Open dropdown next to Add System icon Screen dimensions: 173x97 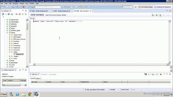[5, 14]
